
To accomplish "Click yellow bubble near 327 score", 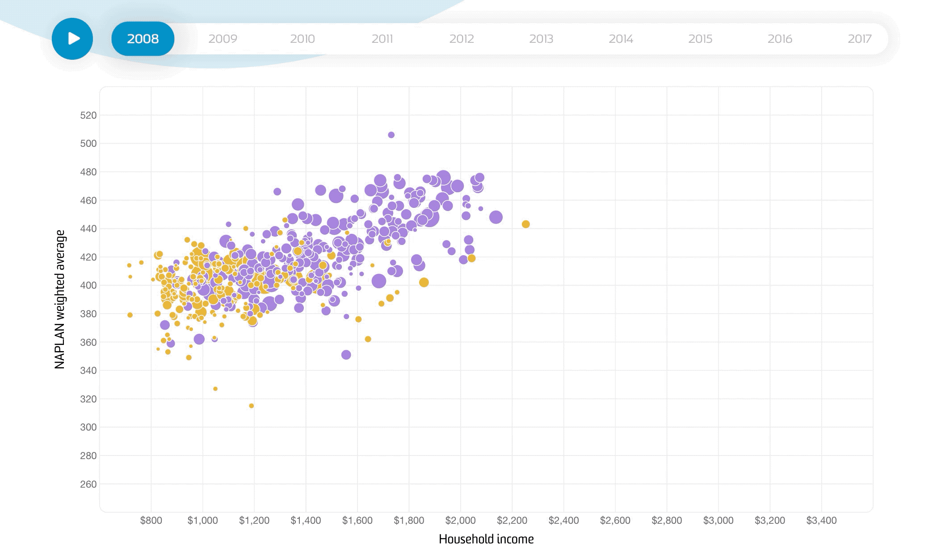I will pos(215,389).
